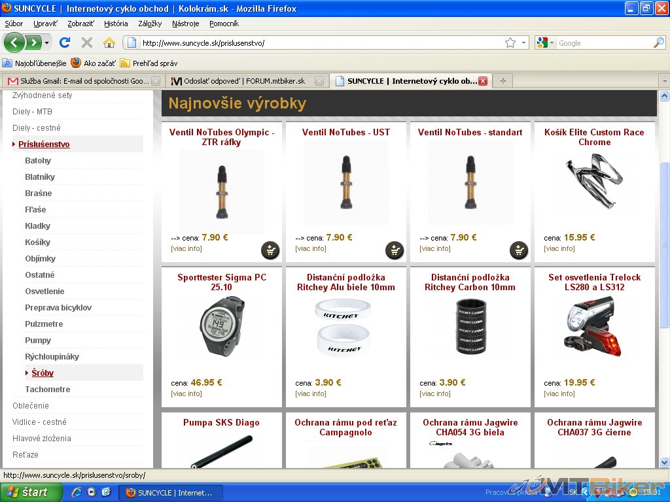Click the Košík Elite Custom Race image
This screenshot has width=670, height=502.
(x=594, y=181)
